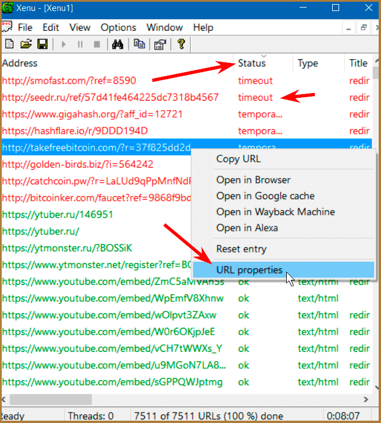381x423 pixels.
Task: Select Open in Google cache
Action: (x=283, y=196)
